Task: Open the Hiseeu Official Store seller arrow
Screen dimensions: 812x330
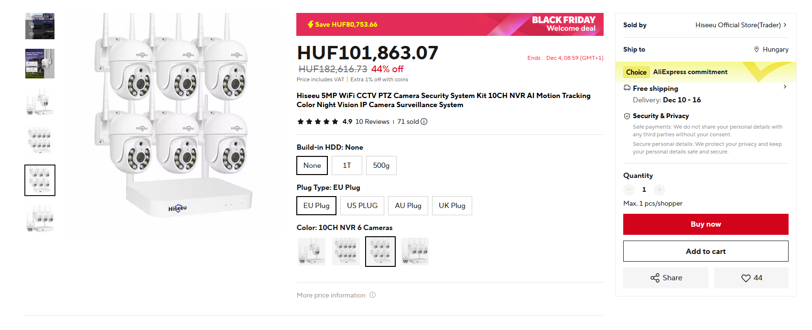Action: 785,25
